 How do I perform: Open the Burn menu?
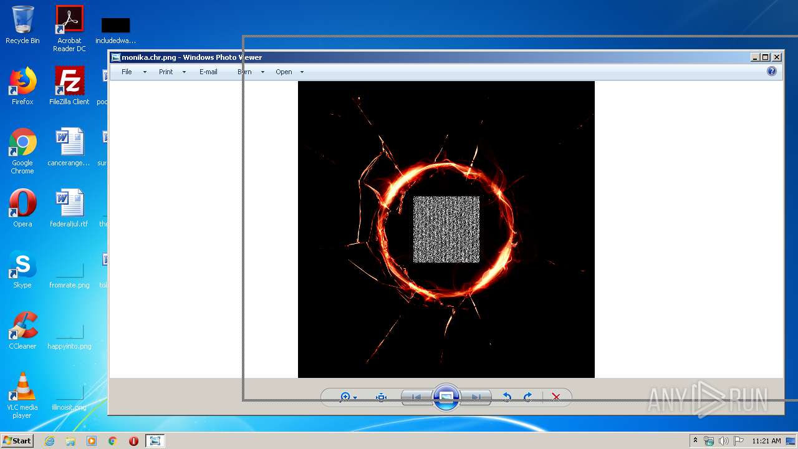[244, 72]
